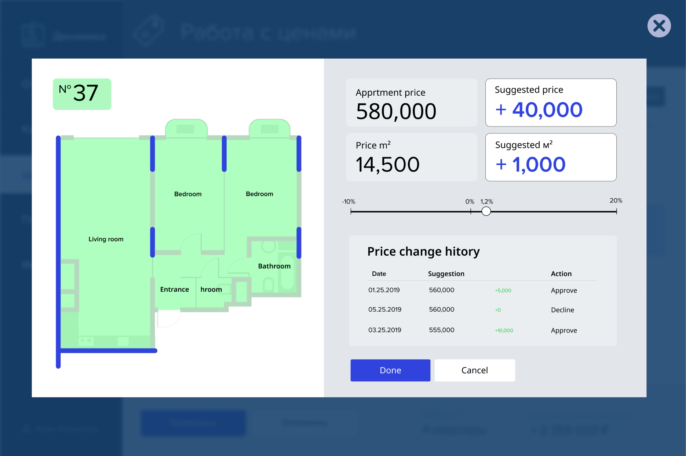
Task: Select the Entrance on floor plan
Action: click(175, 289)
